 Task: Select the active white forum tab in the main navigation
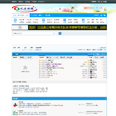coord(21,15)
